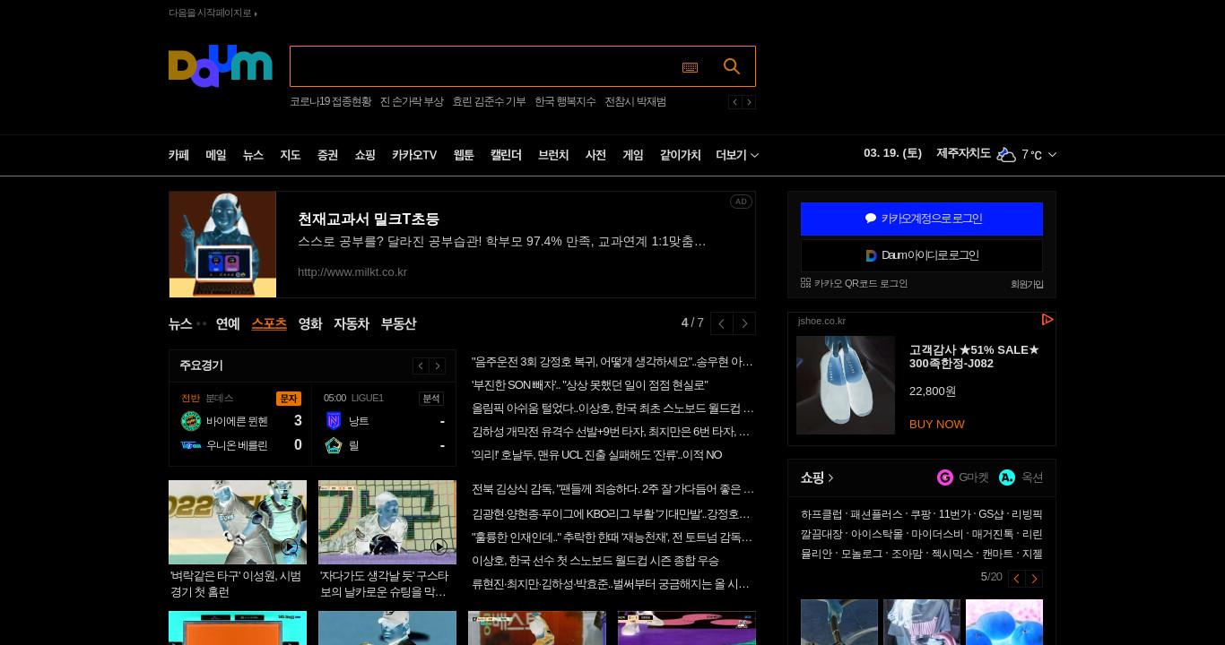Open the 사전 menu item
The height and width of the screenshot is (645, 1225).
(595, 155)
